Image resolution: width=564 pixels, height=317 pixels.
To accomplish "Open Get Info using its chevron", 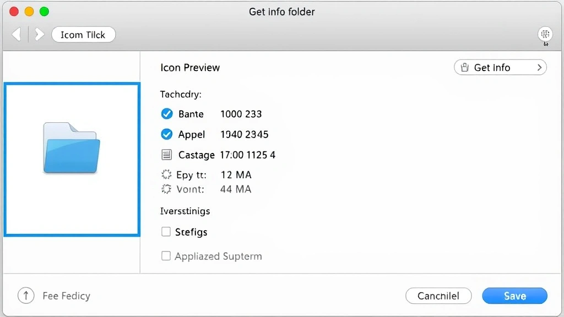I will (x=539, y=67).
